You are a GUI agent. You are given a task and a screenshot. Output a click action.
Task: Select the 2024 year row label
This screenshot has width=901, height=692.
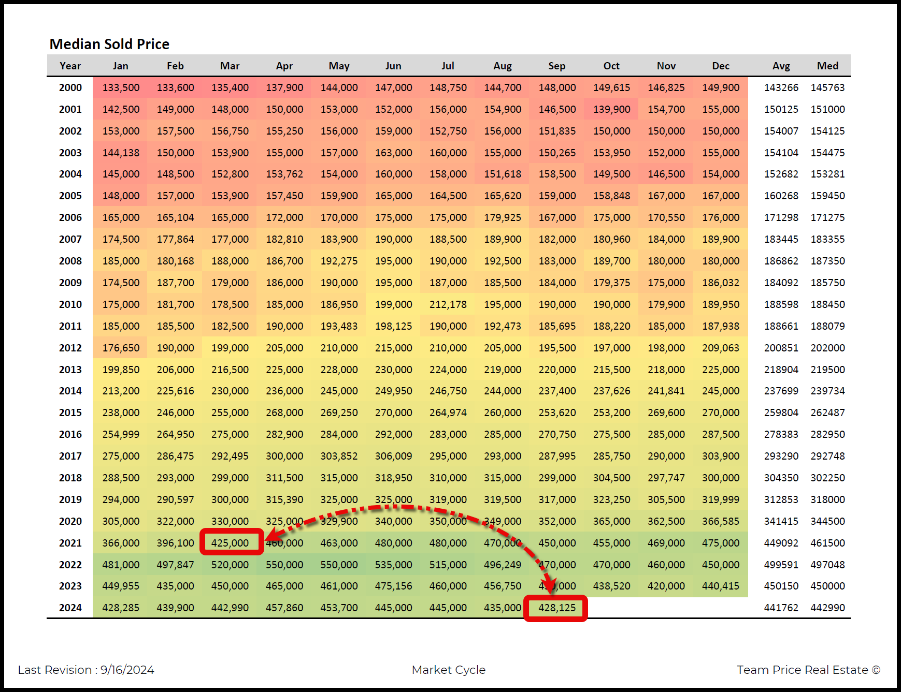coord(70,608)
